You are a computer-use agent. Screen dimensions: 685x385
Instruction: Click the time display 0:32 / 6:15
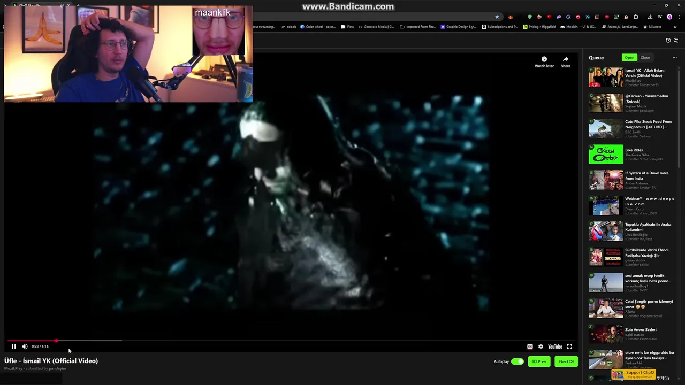pyautogui.click(x=40, y=346)
